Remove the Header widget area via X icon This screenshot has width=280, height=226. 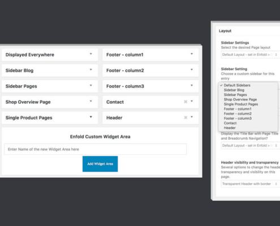[x=186, y=118]
